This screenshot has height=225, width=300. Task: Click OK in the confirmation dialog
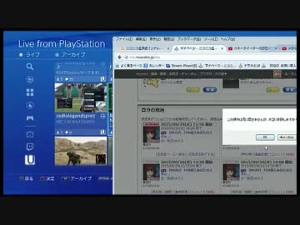pyautogui.click(x=265, y=137)
